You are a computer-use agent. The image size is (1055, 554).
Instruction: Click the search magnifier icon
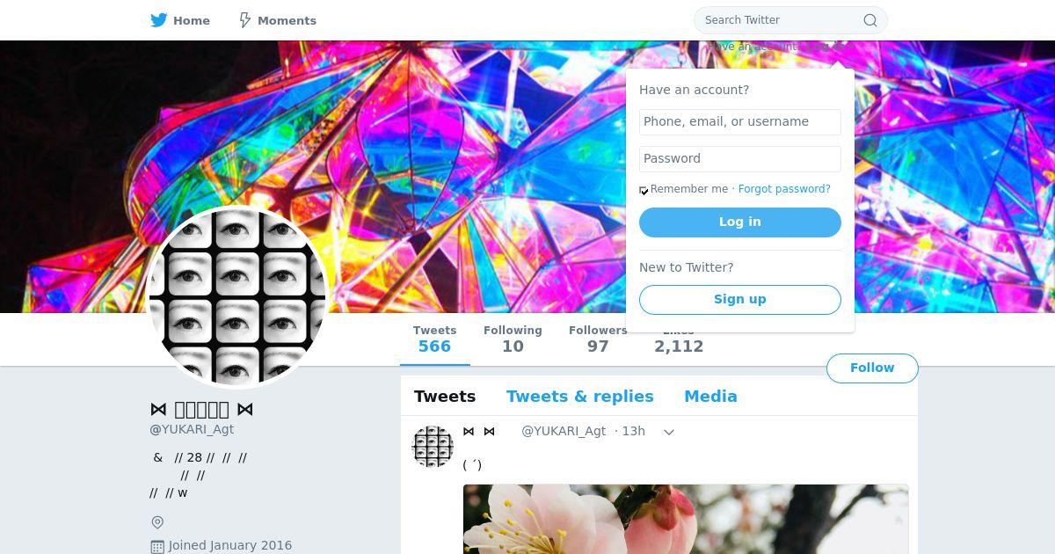click(870, 20)
